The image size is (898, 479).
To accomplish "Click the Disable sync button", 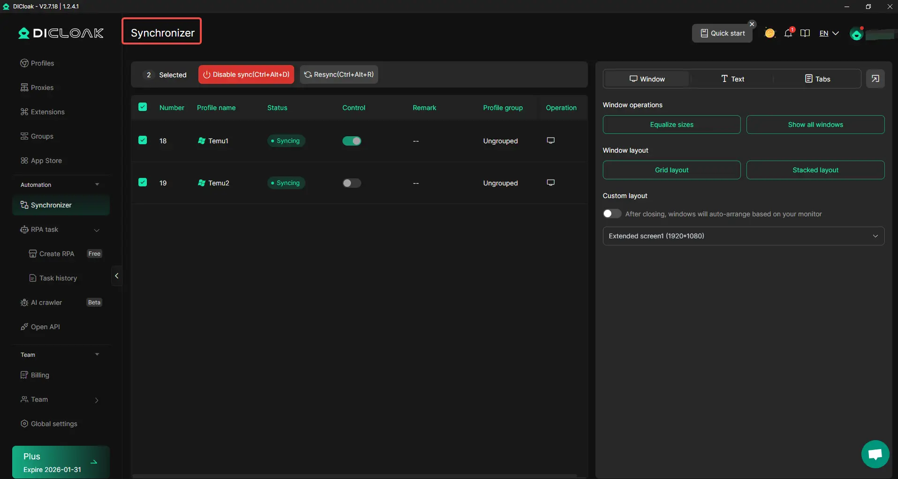I will (246, 74).
